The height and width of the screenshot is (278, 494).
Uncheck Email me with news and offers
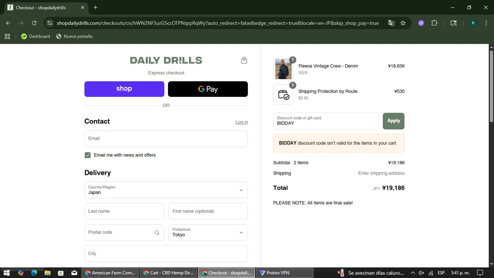(x=88, y=155)
